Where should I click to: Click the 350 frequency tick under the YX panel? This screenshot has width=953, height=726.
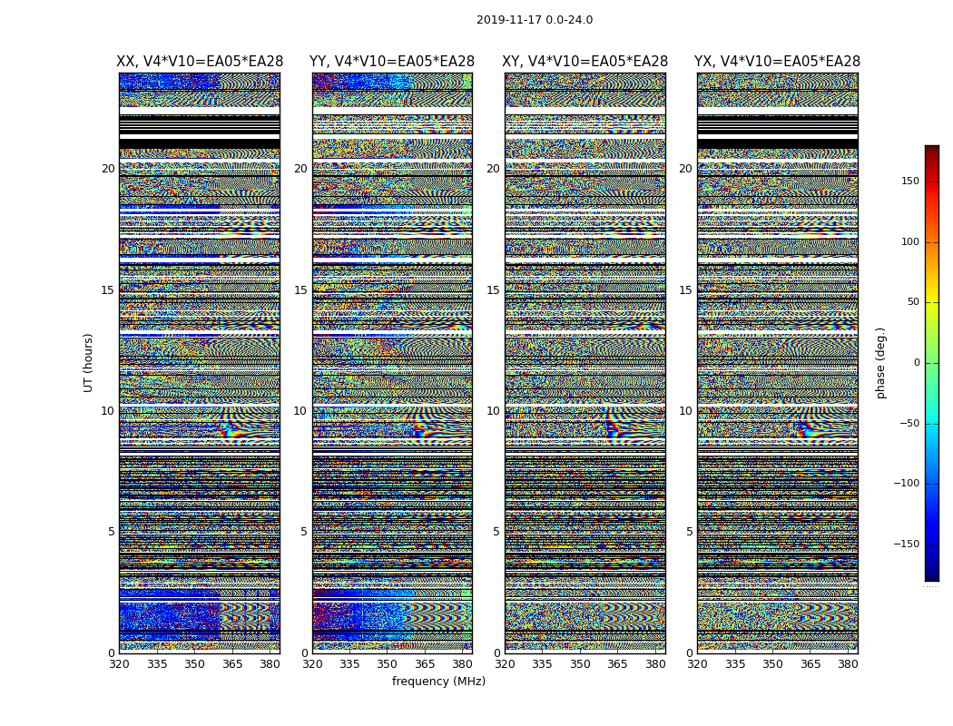[772, 664]
